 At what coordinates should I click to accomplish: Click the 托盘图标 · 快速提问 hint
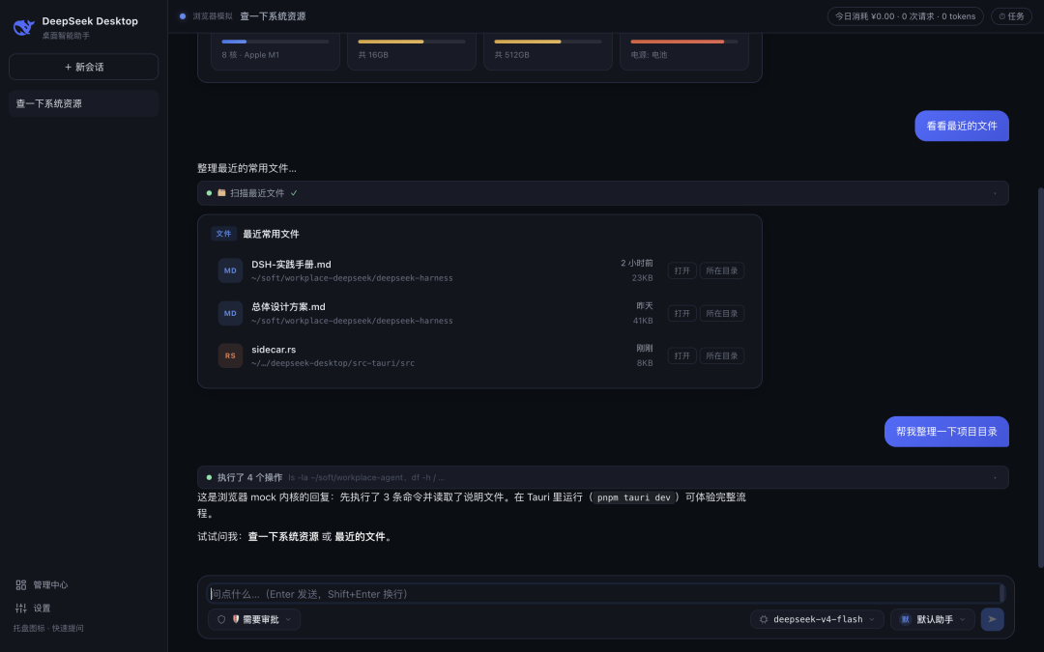point(48,628)
